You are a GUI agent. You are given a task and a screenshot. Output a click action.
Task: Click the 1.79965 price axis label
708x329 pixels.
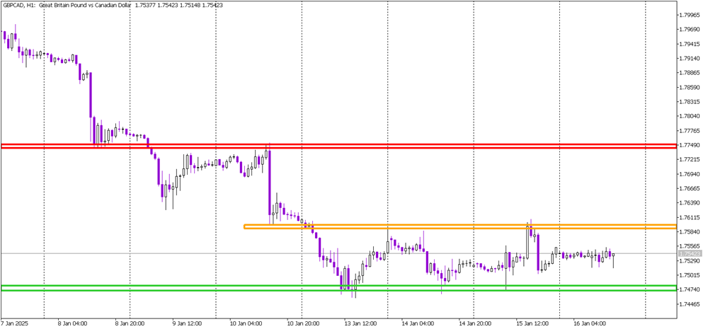click(x=690, y=15)
